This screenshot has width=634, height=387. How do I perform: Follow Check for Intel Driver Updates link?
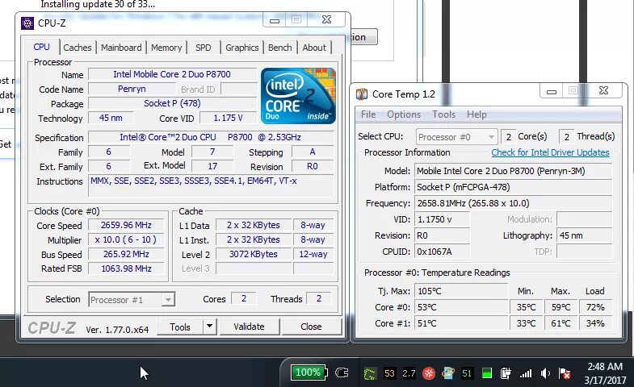(x=550, y=152)
